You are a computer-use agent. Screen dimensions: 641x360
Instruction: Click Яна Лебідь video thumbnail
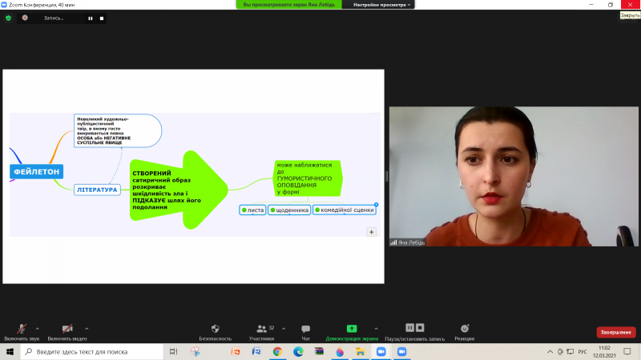pyautogui.click(x=514, y=176)
